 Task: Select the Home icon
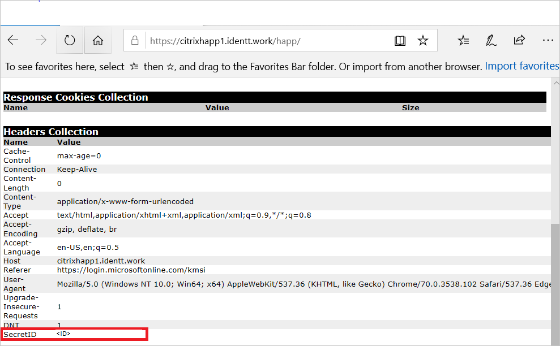[97, 40]
